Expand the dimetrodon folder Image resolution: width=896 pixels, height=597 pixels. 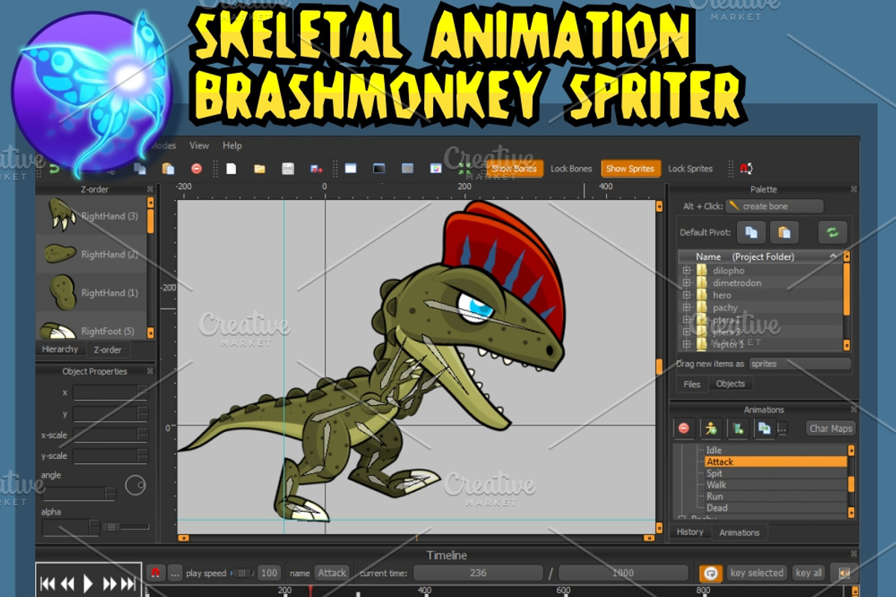tap(686, 283)
